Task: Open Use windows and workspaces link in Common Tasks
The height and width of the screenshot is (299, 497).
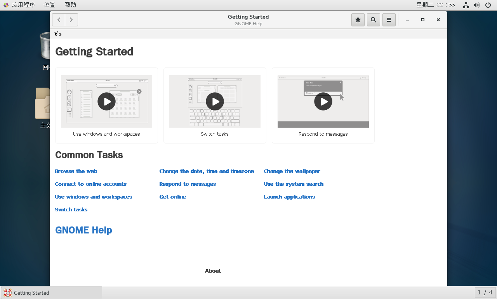Action: (x=94, y=197)
